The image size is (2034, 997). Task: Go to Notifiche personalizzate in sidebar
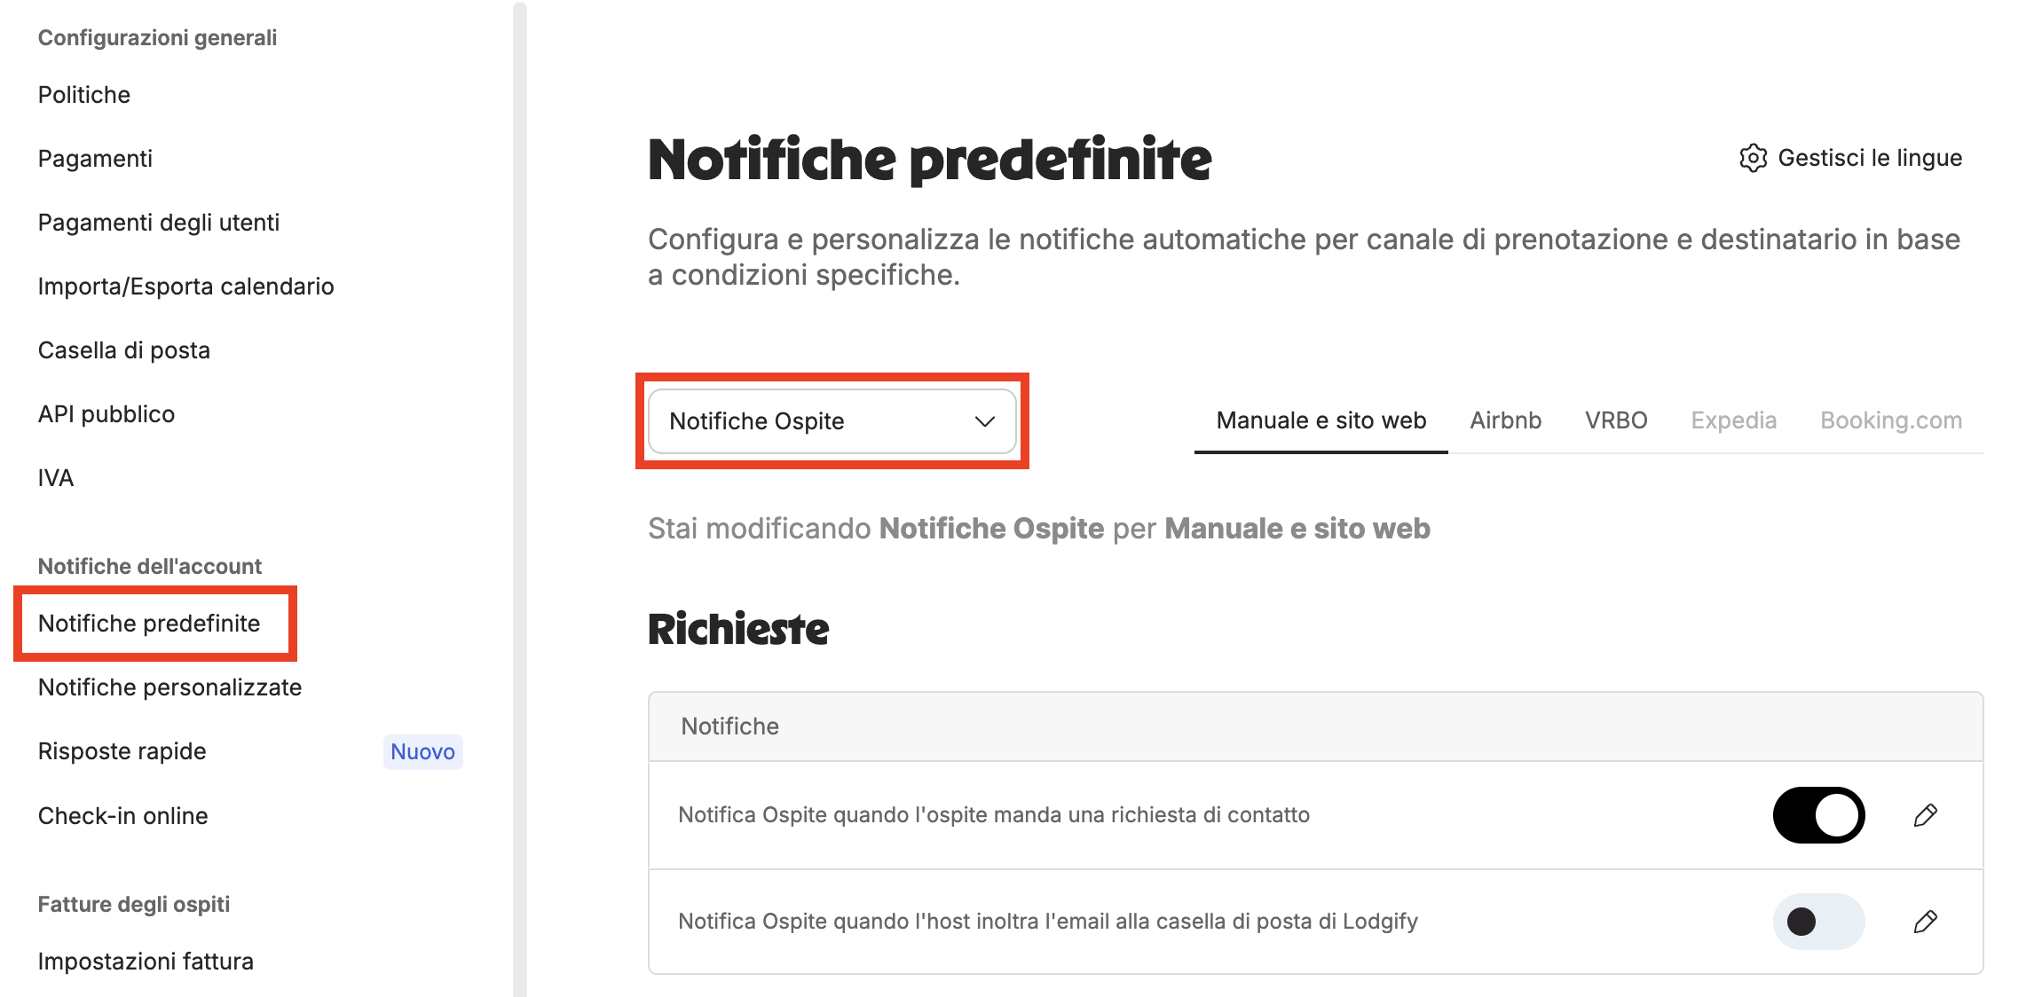pos(169,687)
